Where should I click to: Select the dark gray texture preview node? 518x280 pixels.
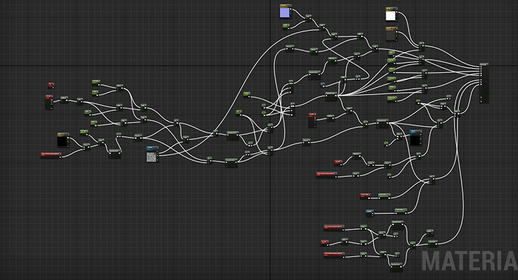coord(392,34)
